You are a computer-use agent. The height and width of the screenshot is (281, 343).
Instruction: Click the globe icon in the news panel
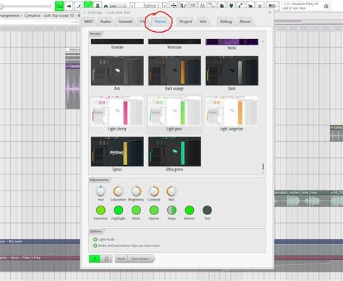326,7
